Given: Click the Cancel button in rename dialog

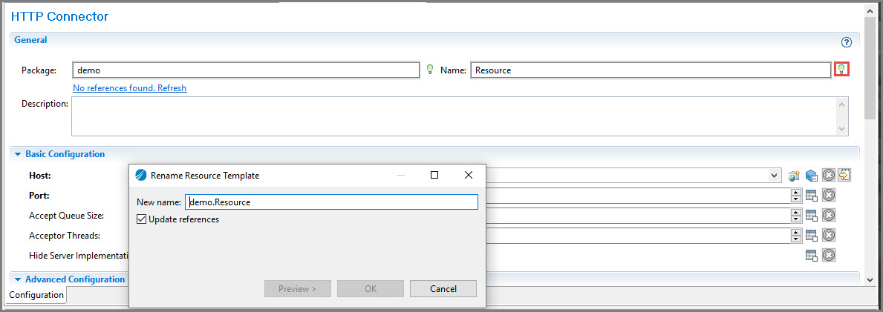Looking at the screenshot, I should 443,289.
